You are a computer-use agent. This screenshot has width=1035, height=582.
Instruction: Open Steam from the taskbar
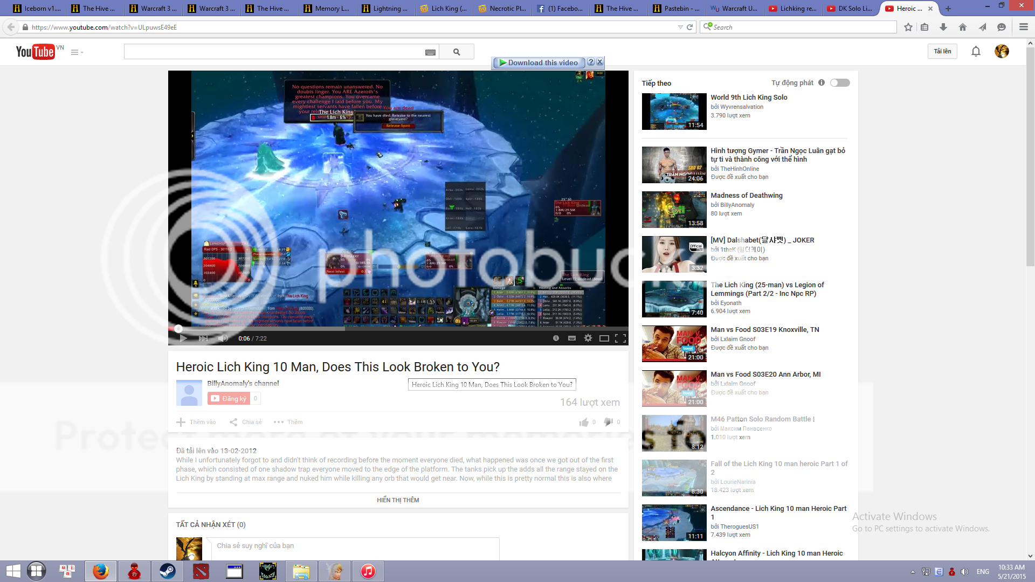168,571
